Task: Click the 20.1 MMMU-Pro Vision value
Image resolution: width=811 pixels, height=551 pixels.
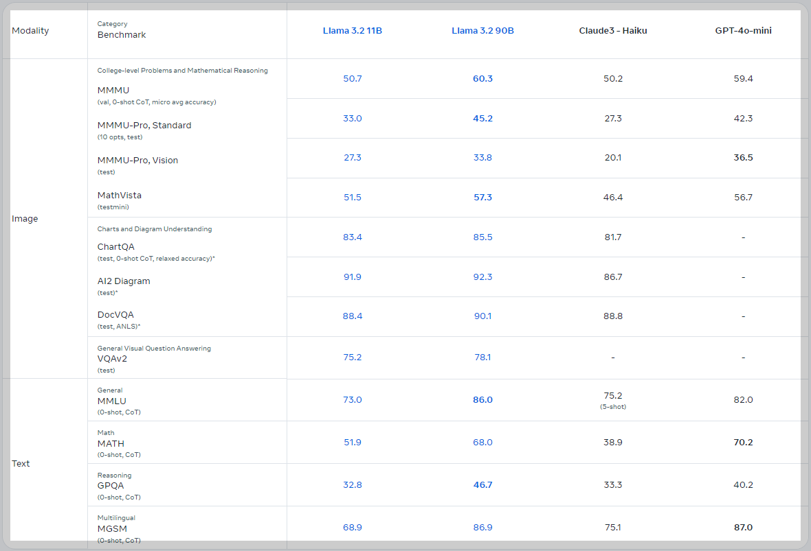Action: tap(613, 158)
